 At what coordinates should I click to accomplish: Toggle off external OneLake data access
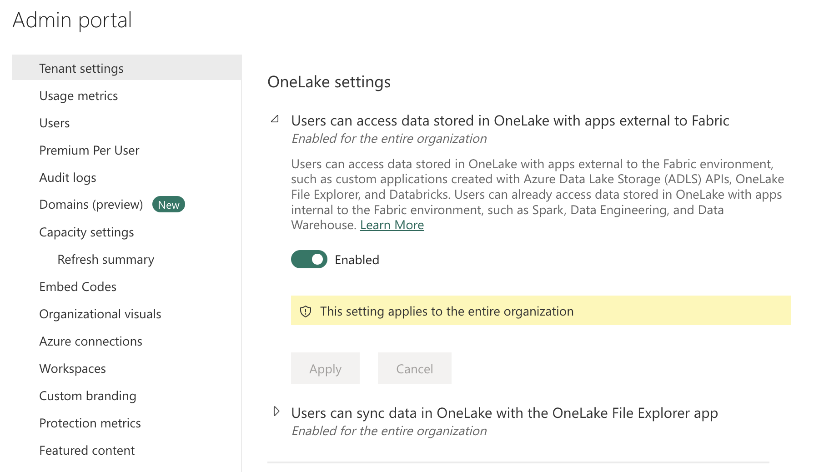(309, 259)
